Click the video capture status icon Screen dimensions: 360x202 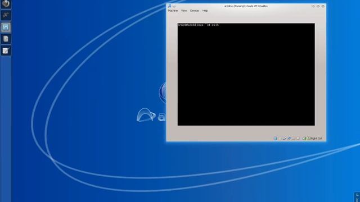tap(298, 139)
